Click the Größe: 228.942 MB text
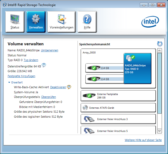Image resolution: width=168 pixels, height=154 pixels. click(x=20, y=71)
